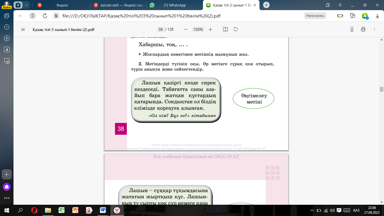Click the vertical scrollbar thumb of the PDF

(x=381, y=89)
